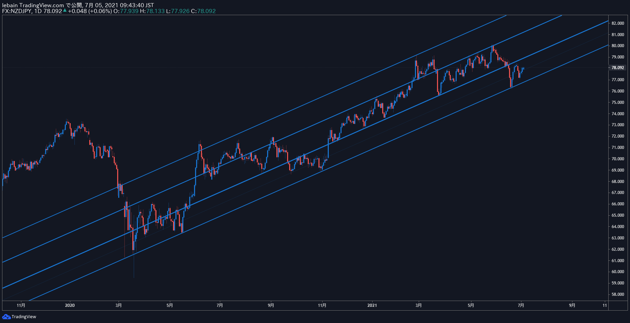630x323 pixels.
Task: Click the lebain TradingView.com publication header text
Action: (x=78, y=5)
